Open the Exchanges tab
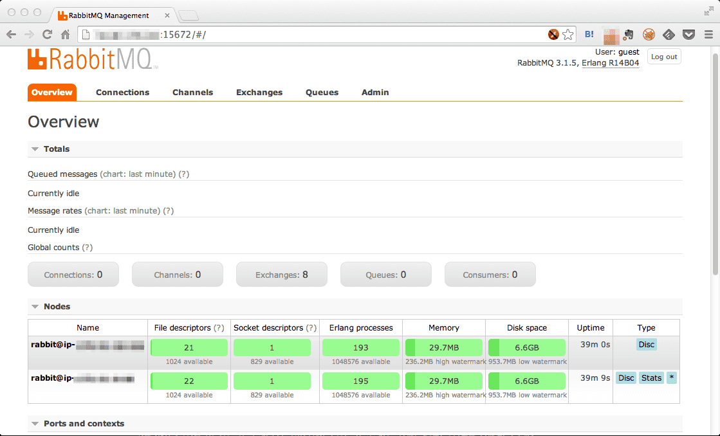The width and height of the screenshot is (720, 436). tap(259, 92)
